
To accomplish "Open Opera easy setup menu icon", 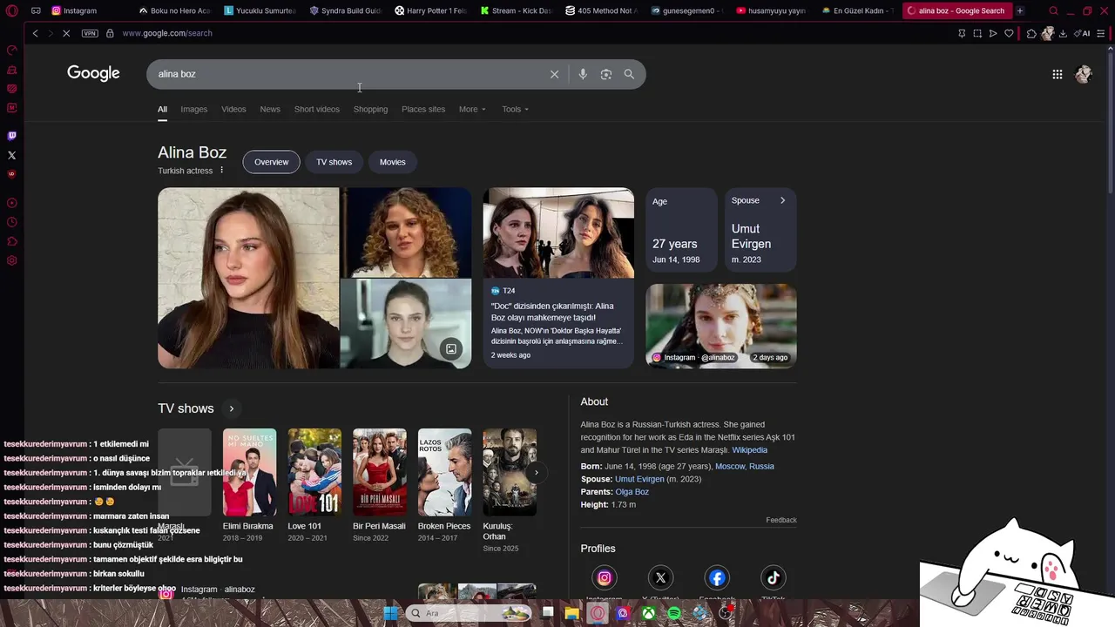I will click(1101, 33).
